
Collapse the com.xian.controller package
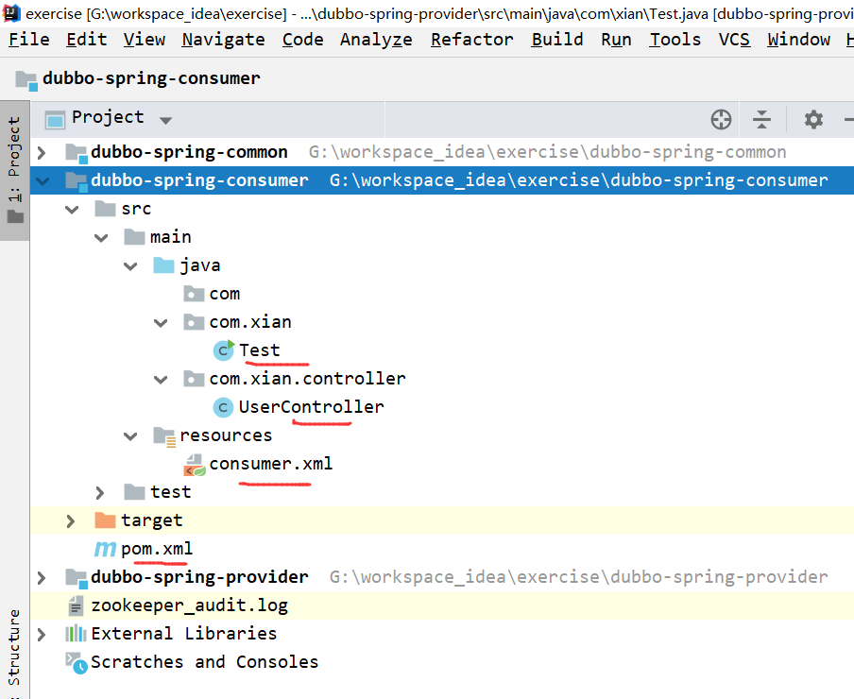pyautogui.click(x=161, y=380)
